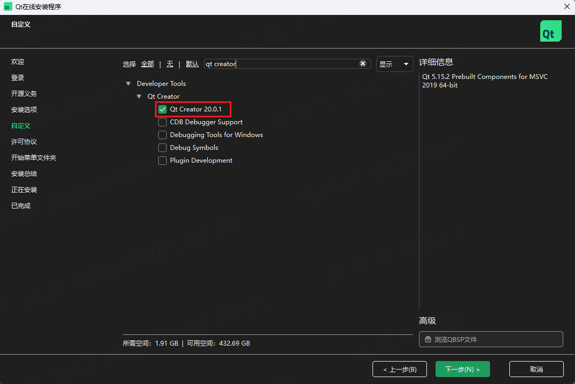Click the 浏览QBSP文件 button
Screen dimensions: 575x384
tap(491, 339)
